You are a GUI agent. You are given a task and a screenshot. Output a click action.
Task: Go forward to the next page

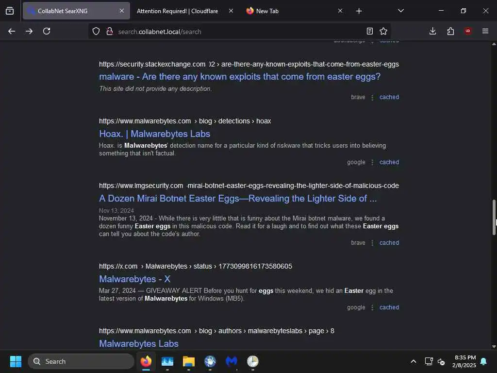[29, 31]
